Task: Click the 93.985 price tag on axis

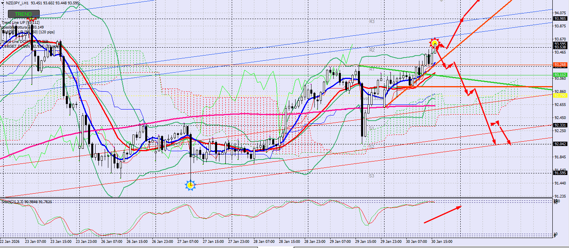Action: (x=560, y=18)
